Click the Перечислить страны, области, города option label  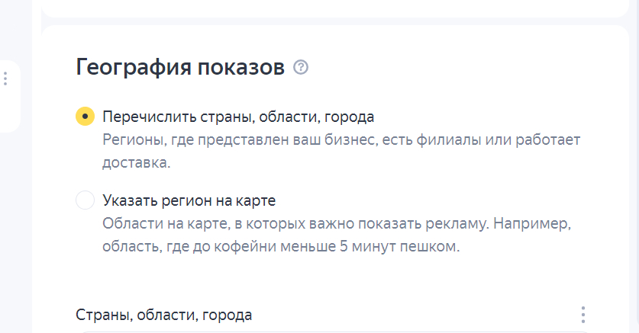(x=238, y=117)
